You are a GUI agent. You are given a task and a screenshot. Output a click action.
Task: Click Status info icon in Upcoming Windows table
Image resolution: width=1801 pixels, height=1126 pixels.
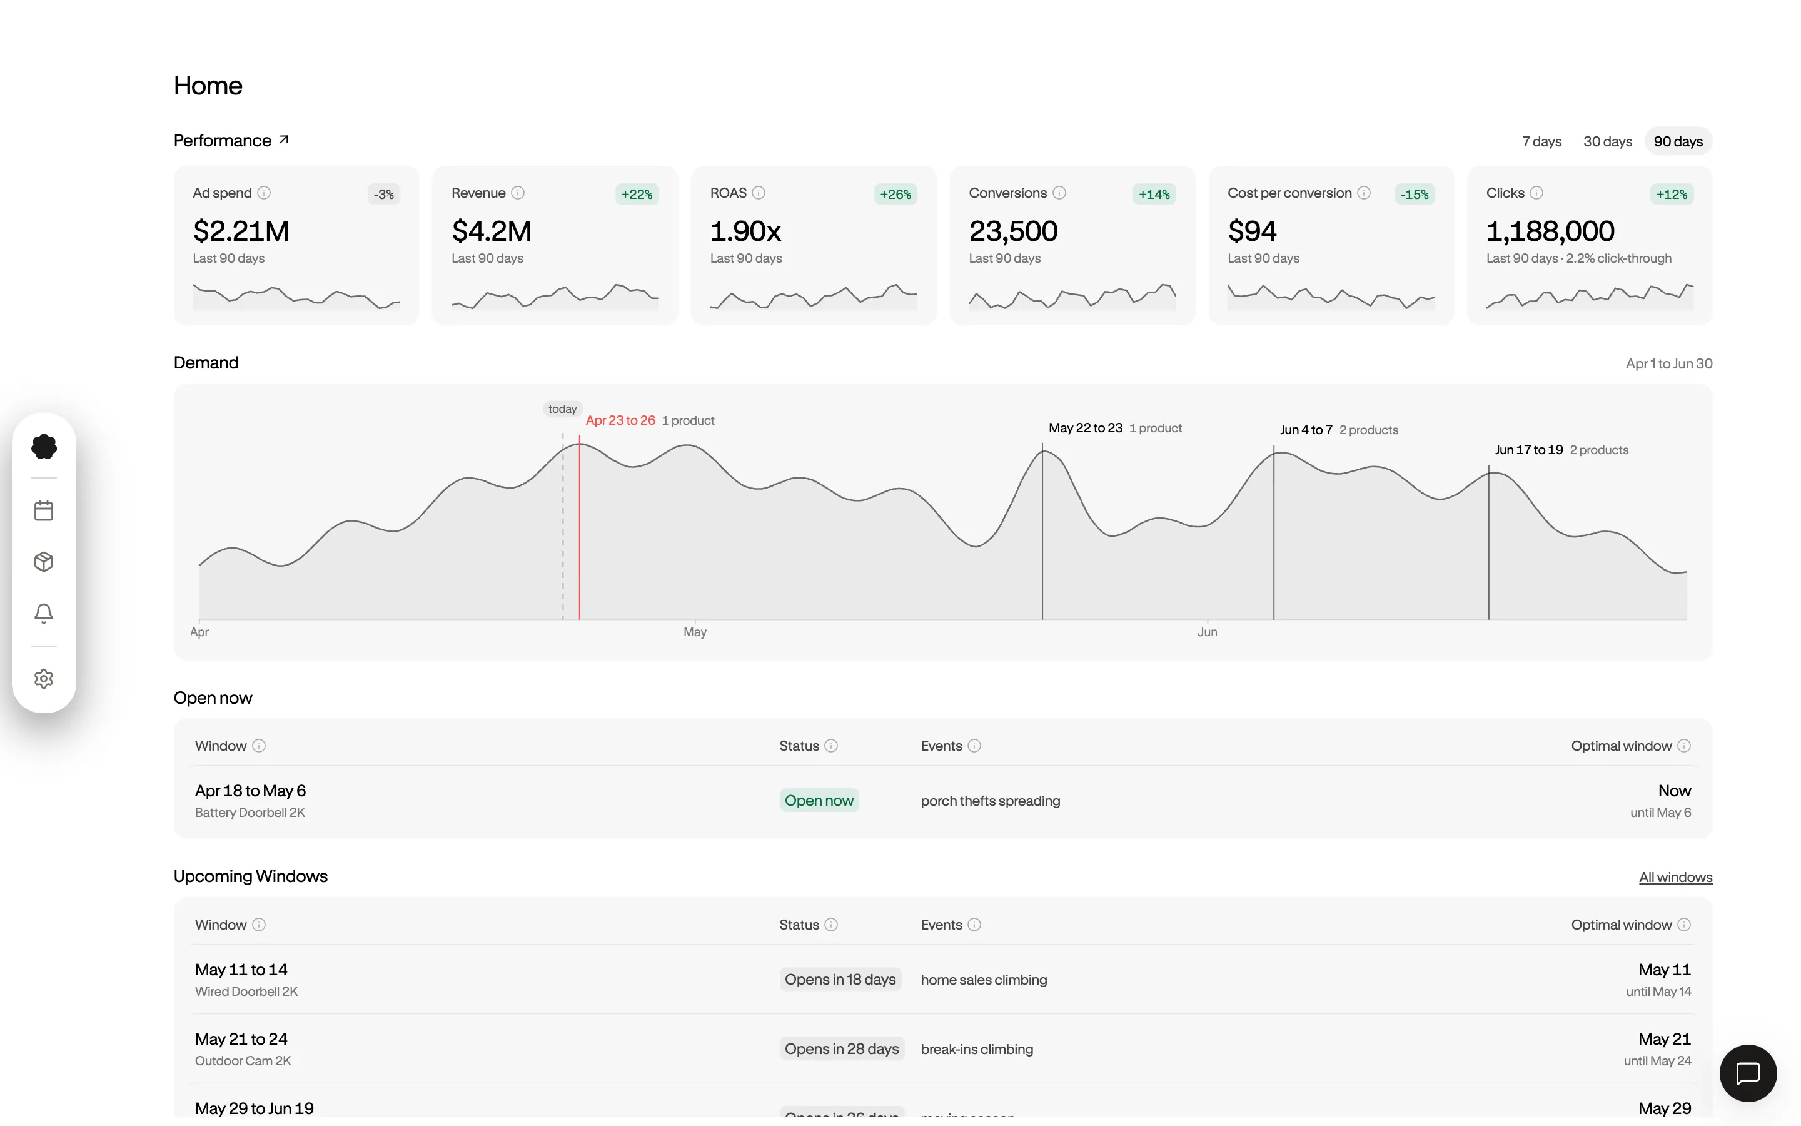pyautogui.click(x=831, y=924)
